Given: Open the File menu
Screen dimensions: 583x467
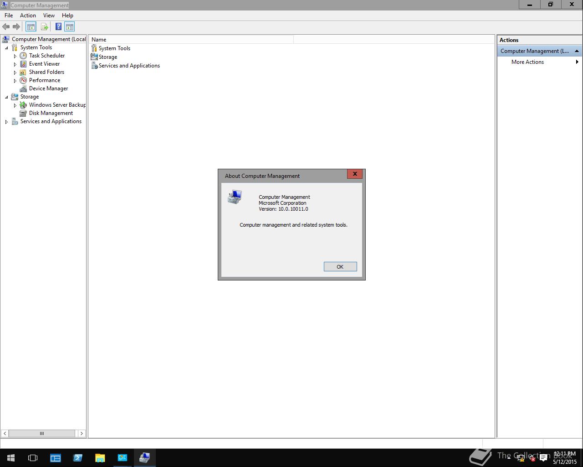Looking at the screenshot, I should (9, 16).
